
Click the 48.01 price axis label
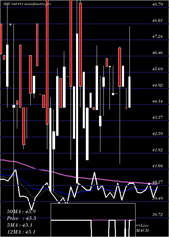[x=158, y=20]
